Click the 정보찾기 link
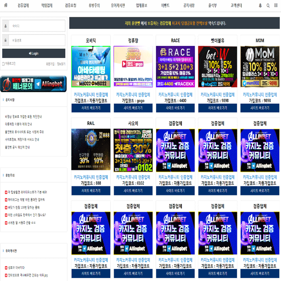This screenshot has height=281, width=281. pyautogui.click(x=61, y=64)
